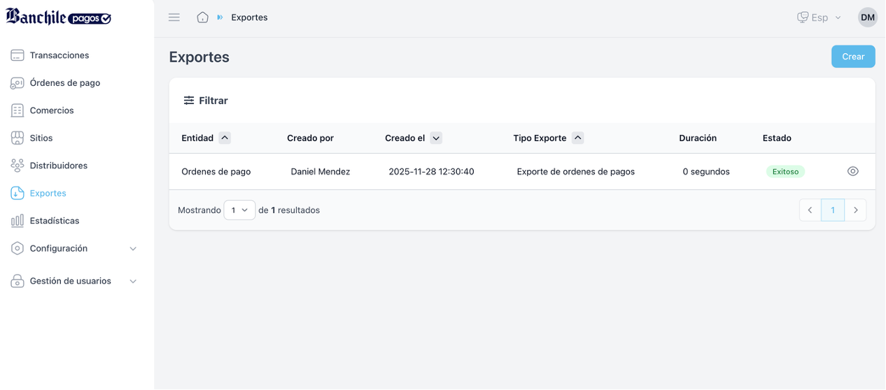Expand the Gestión de usuarios chevron
The image size is (886, 390).
coord(133,281)
